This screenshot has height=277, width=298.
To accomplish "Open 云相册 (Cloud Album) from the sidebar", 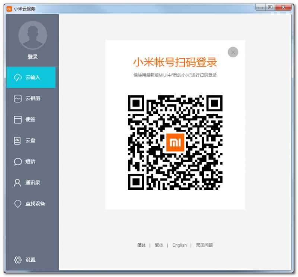I will tap(18, 98).
